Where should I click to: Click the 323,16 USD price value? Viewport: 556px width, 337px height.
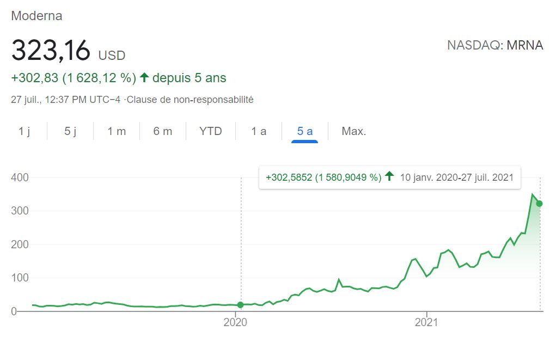tap(69, 50)
